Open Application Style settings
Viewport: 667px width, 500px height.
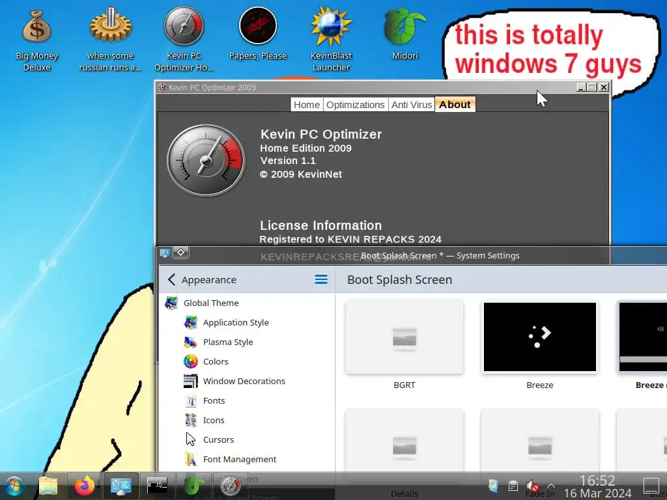tap(247, 322)
